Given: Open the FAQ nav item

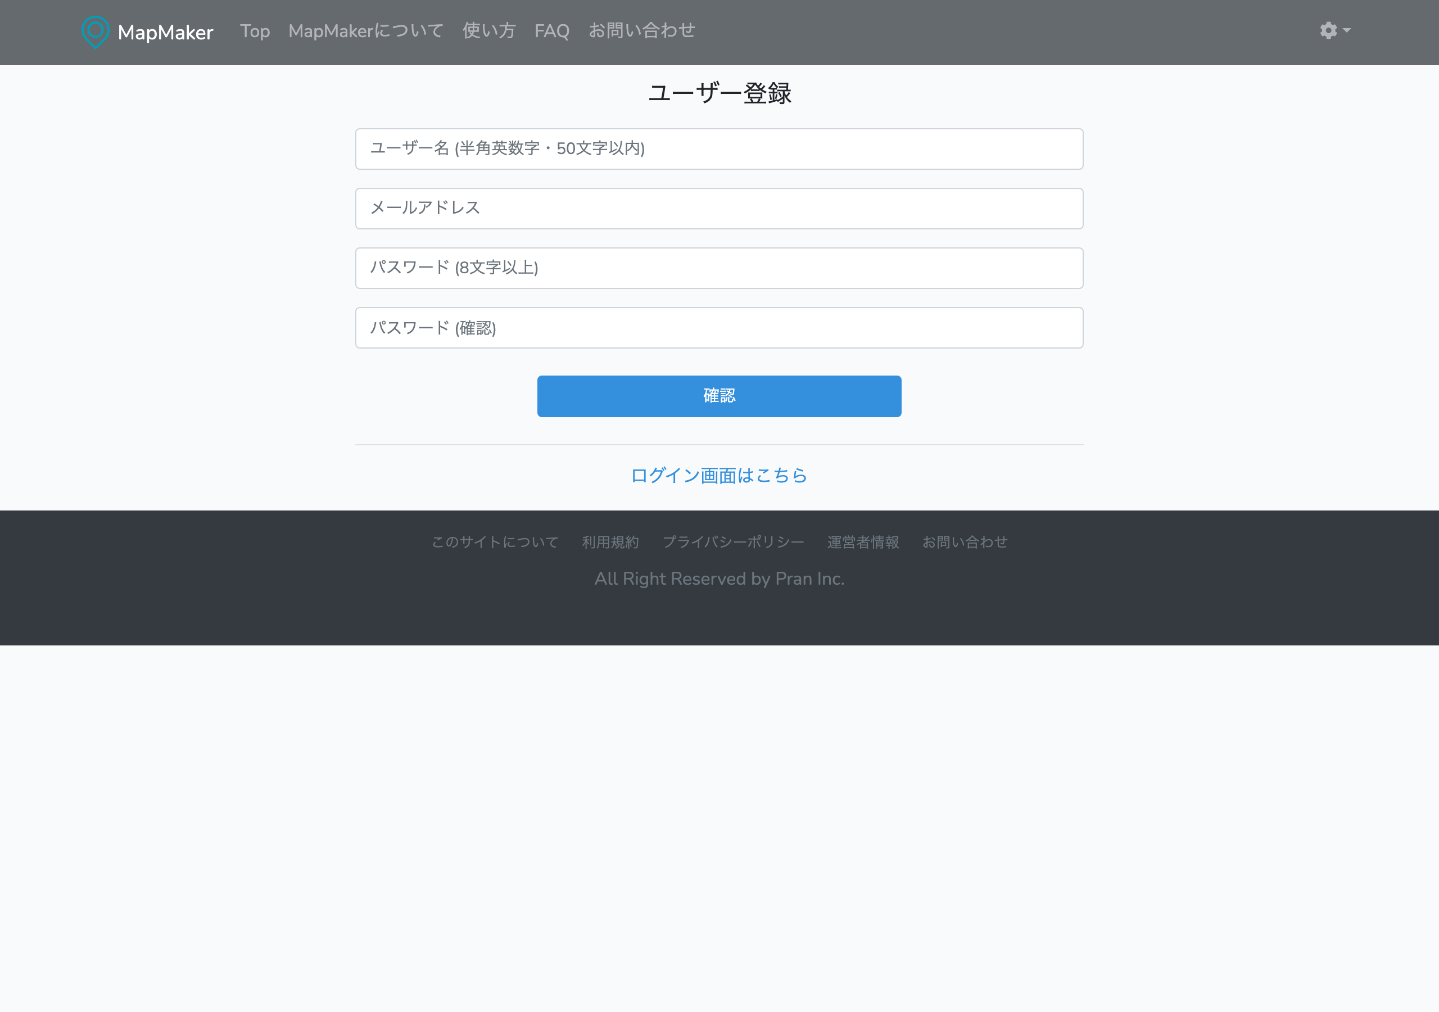Looking at the screenshot, I should 551,31.
